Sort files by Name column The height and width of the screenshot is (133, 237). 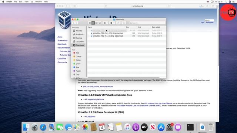pos(90,27)
